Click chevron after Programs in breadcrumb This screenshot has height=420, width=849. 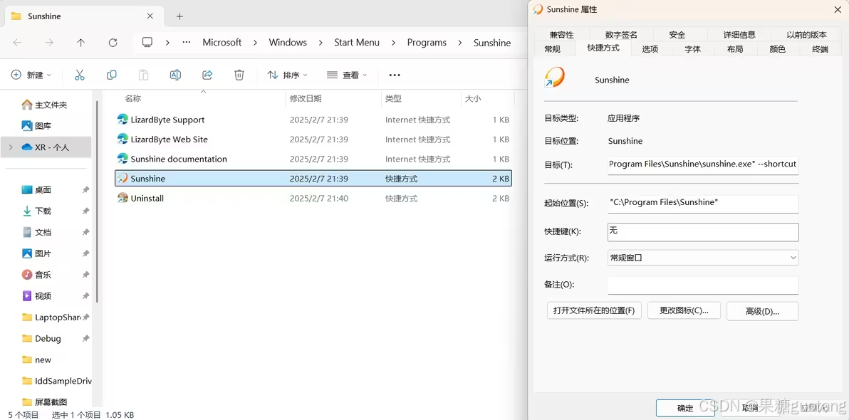(459, 42)
